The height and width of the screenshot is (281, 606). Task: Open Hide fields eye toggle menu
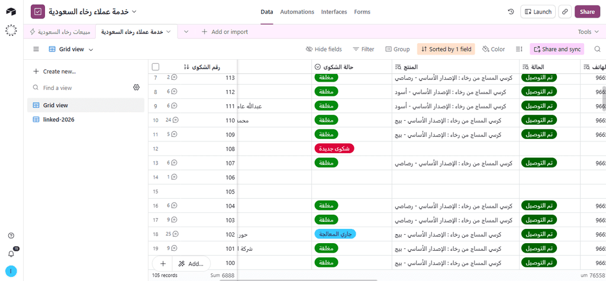tap(324, 49)
